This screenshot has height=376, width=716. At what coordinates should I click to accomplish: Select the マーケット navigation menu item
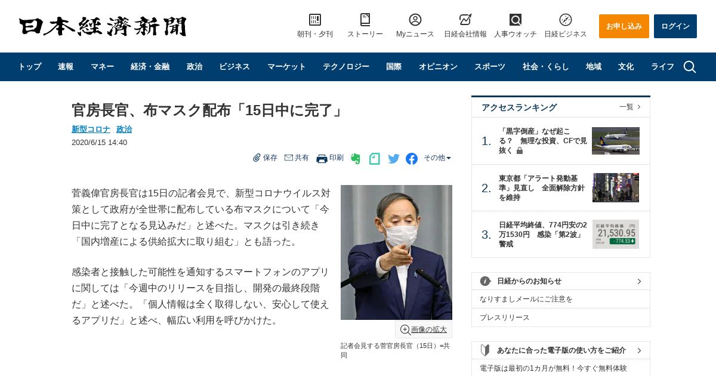(x=286, y=67)
